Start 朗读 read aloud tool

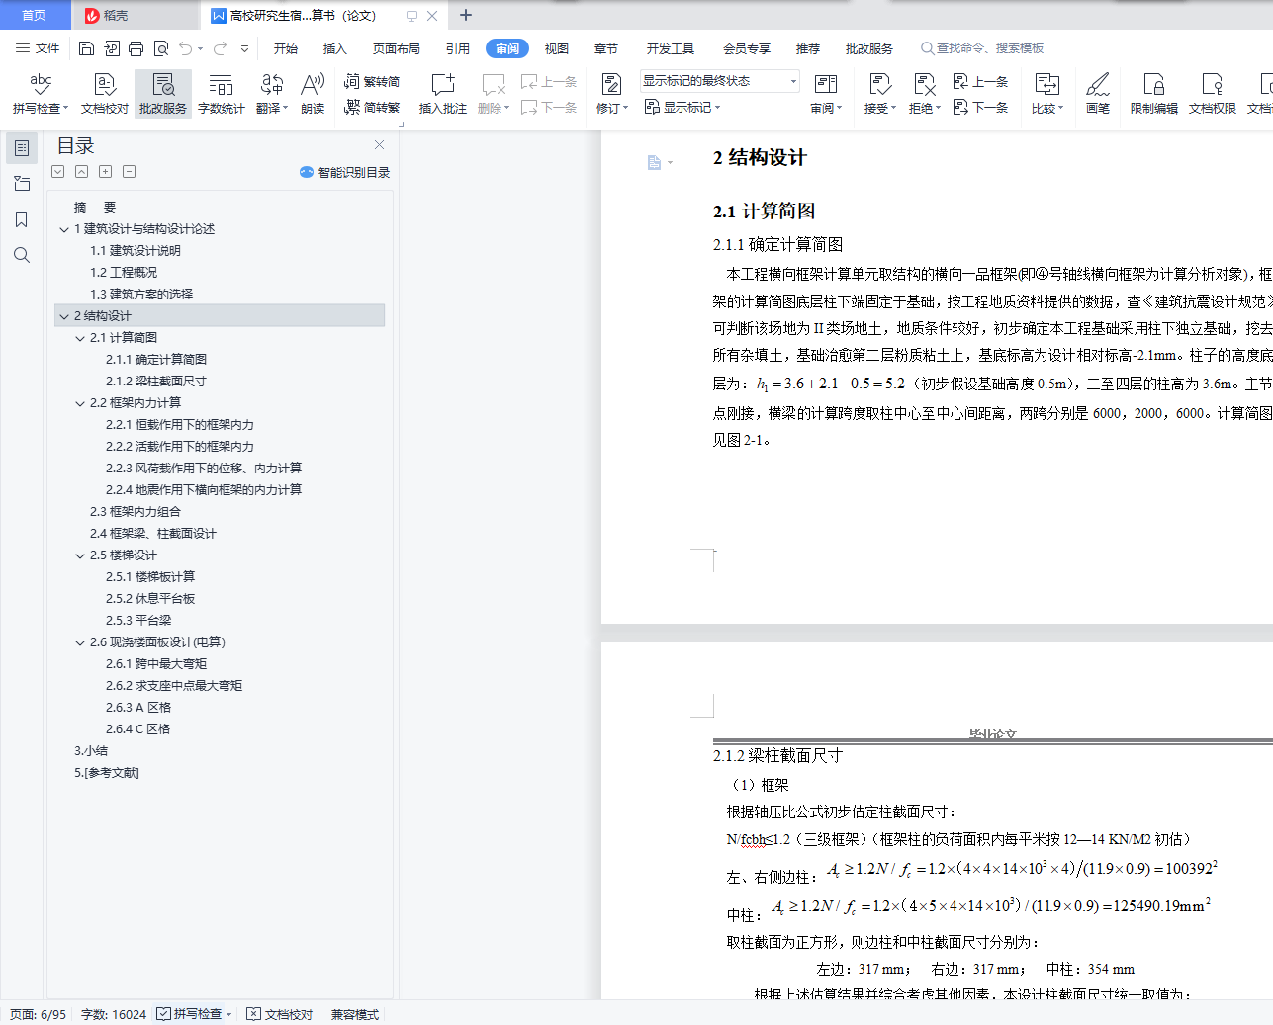pyautogui.click(x=313, y=94)
